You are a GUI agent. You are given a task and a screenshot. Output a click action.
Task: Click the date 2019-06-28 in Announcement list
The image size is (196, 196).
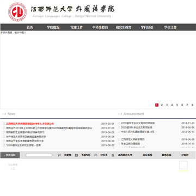coord(188,139)
